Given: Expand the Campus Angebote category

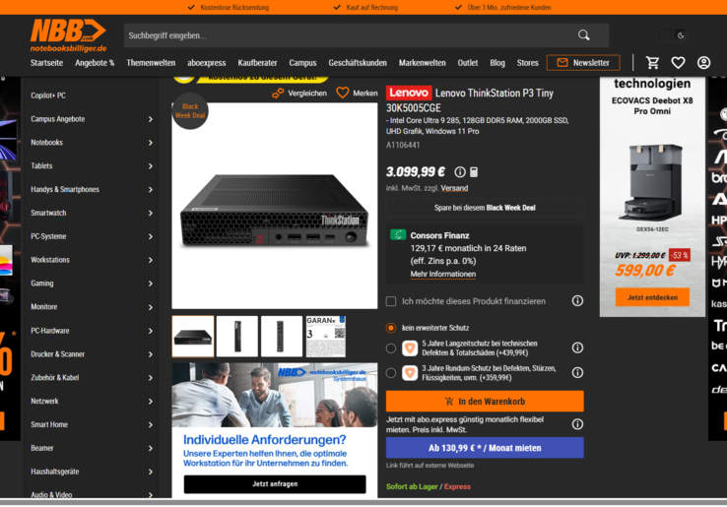Looking at the screenshot, I should click(x=150, y=119).
